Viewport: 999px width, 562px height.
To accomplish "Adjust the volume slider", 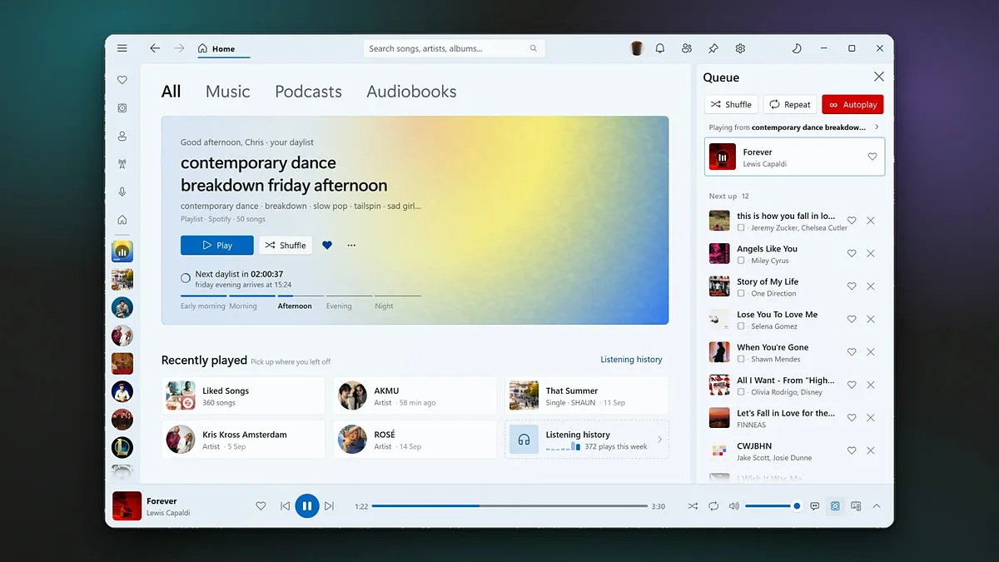I will point(772,506).
